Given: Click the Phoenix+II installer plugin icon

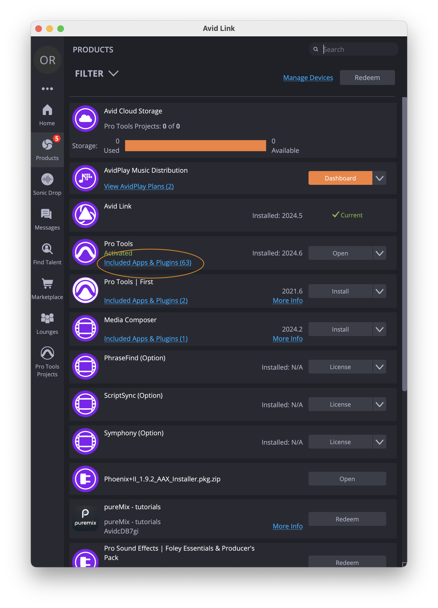Looking at the screenshot, I should 85,479.
